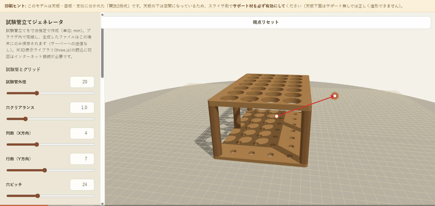Screen dimensions: 435x206
Task: Adjust the 試験管外径 slider
Action: point(50,93)
